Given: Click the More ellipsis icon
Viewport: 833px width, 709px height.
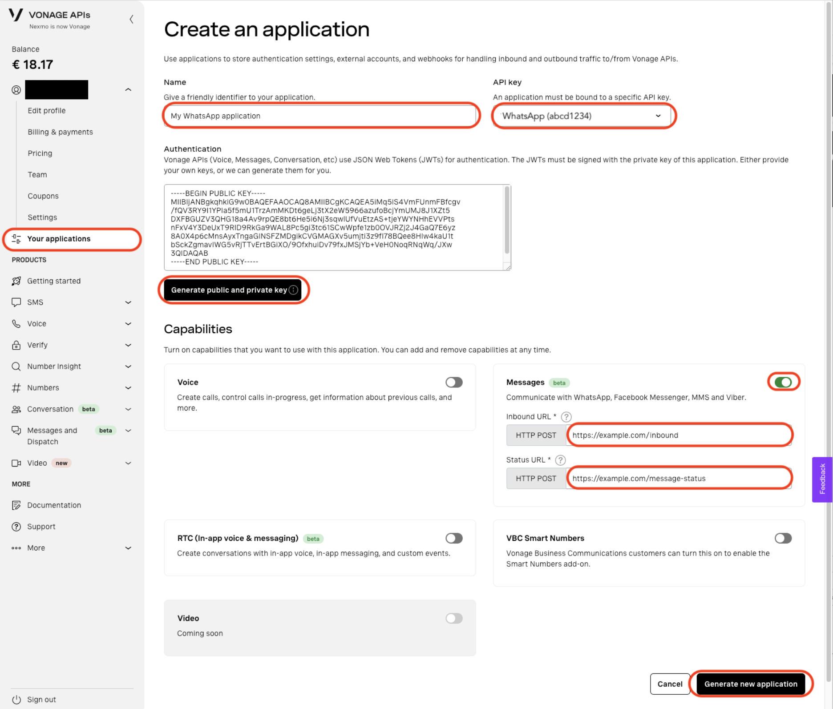Looking at the screenshot, I should (16, 548).
